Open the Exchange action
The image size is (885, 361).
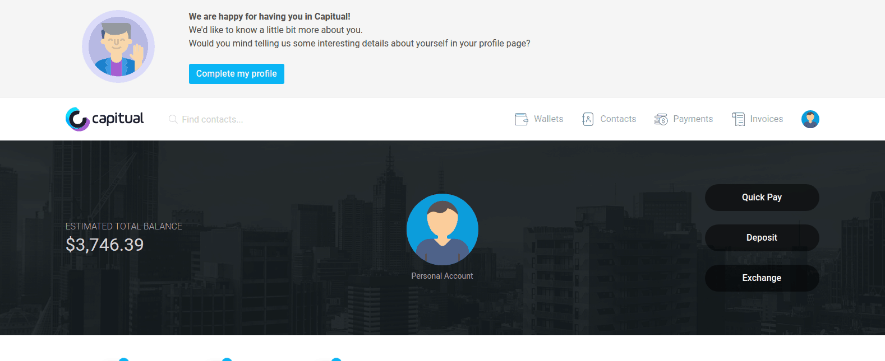[x=762, y=278]
